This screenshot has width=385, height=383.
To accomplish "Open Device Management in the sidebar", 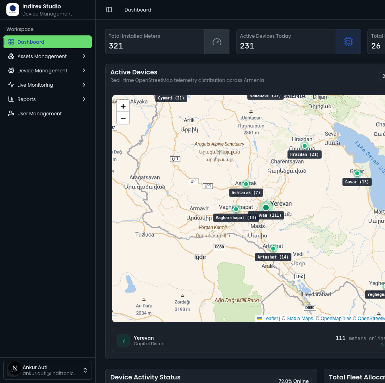I will (48, 71).
